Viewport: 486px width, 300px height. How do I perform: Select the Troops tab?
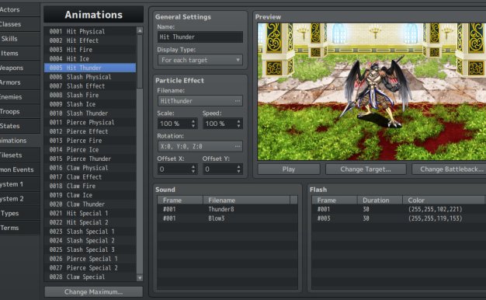19,112
